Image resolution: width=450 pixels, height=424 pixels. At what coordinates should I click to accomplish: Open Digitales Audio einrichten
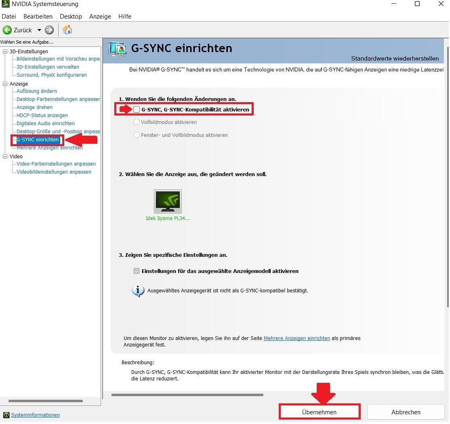pyautogui.click(x=46, y=123)
